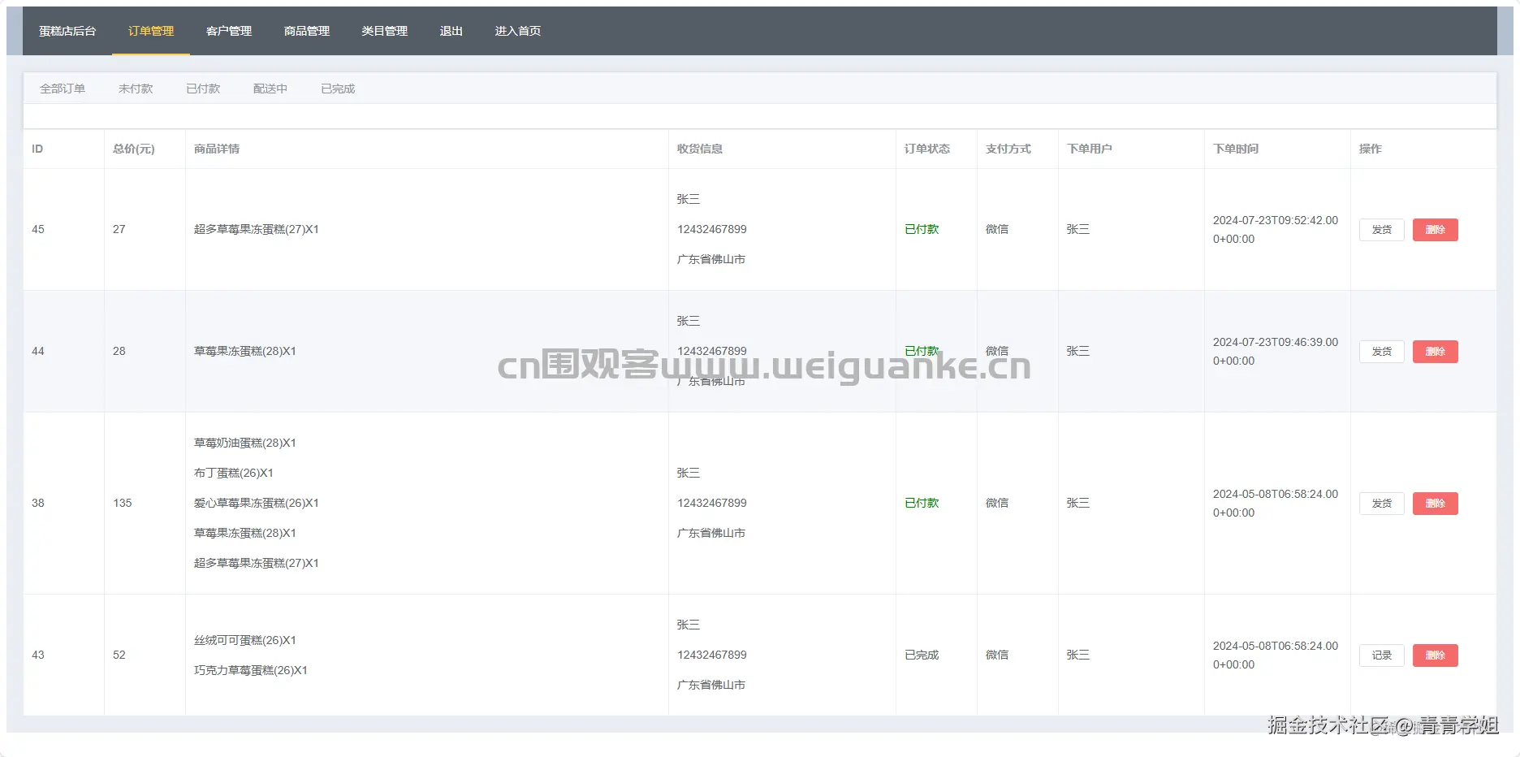
Task: Switch to the 配送中 tab
Action: [x=270, y=89]
